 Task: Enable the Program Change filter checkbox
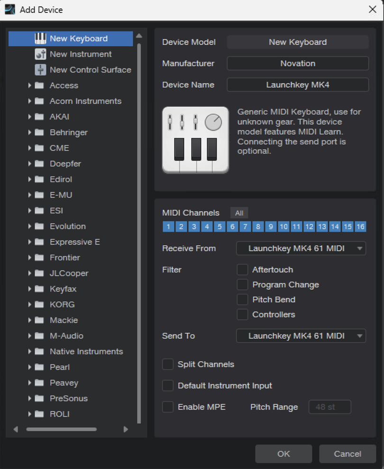(x=242, y=285)
